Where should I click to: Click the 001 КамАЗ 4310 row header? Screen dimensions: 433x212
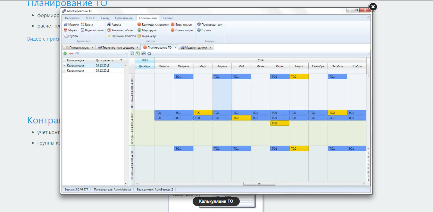click(x=132, y=92)
